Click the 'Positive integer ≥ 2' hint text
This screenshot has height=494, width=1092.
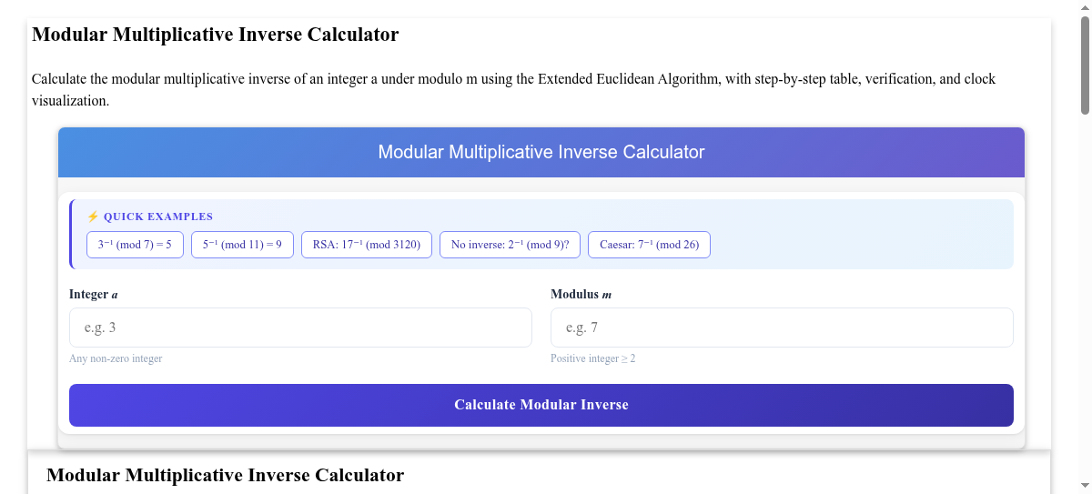[x=592, y=358]
